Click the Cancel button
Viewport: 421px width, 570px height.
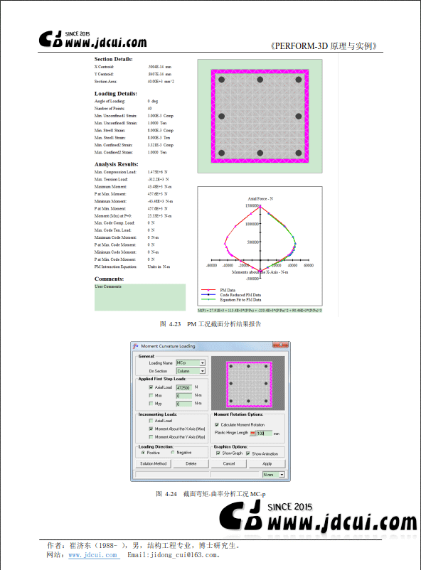click(x=229, y=464)
